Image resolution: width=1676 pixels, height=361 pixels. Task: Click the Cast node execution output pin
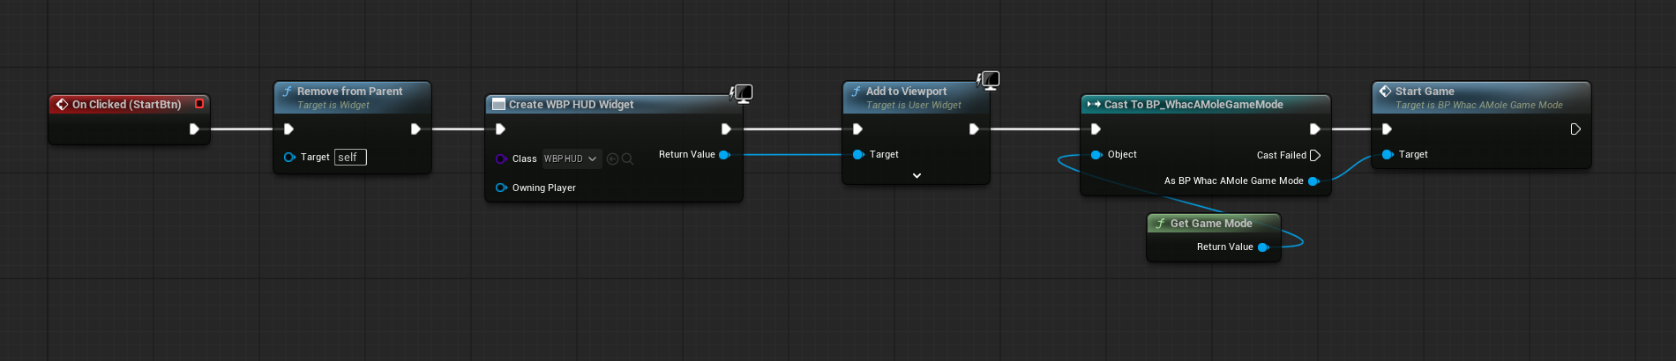pyautogui.click(x=1315, y=129)
